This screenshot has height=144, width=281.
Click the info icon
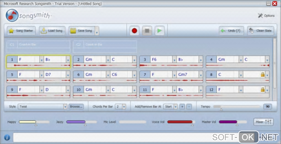coord(7,138)
